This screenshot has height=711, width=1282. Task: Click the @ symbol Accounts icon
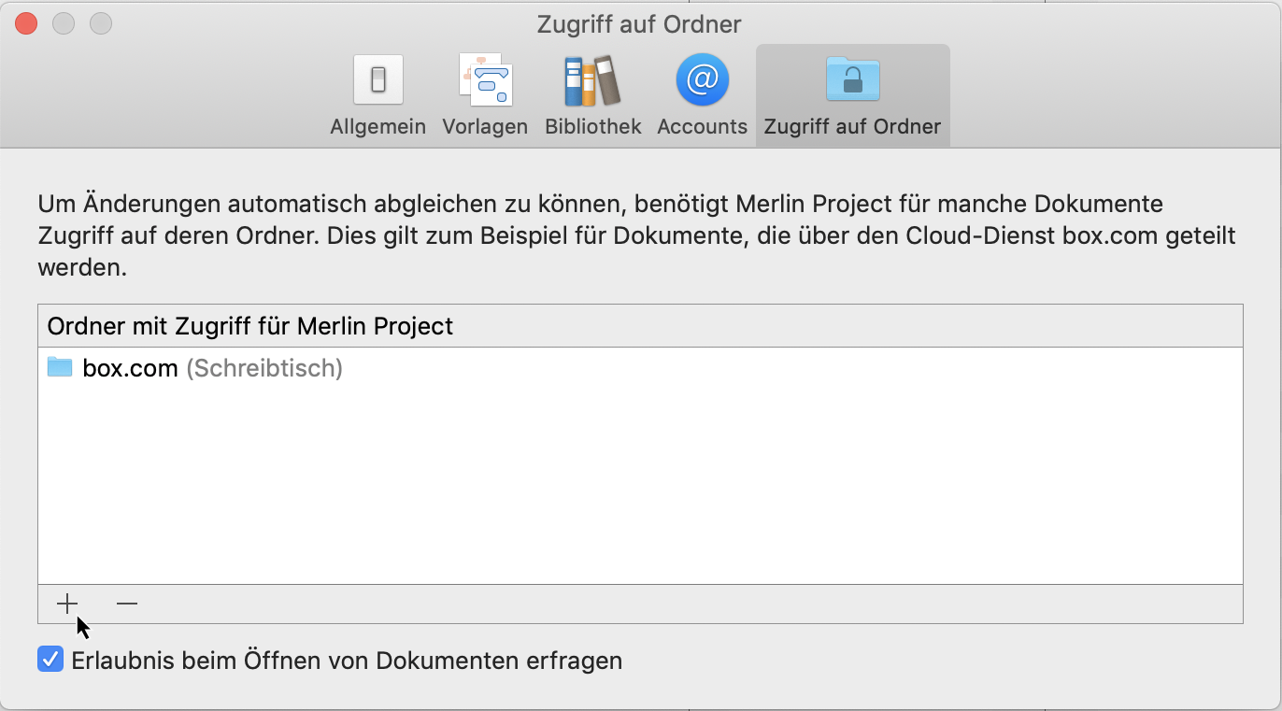pyautogui.click(x=701, y=80)
